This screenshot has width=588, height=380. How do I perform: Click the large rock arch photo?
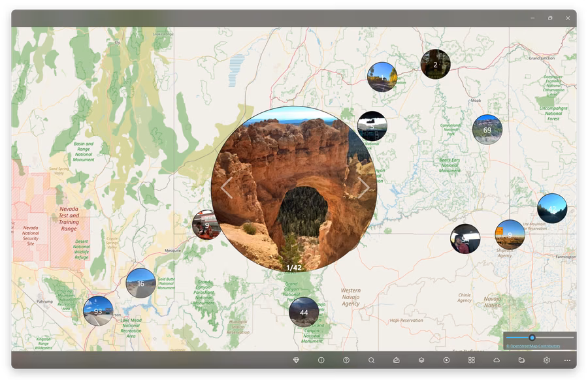[x=294, y=189]
